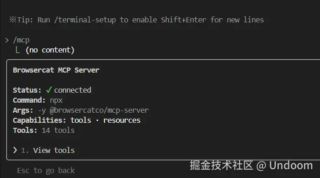
Task: Click the /mcp command text
Action: point(21,40)
